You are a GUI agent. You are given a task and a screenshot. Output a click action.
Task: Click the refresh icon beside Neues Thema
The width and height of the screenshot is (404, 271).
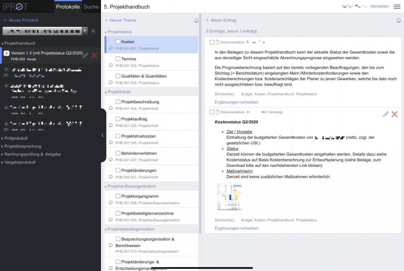point(196,20)
